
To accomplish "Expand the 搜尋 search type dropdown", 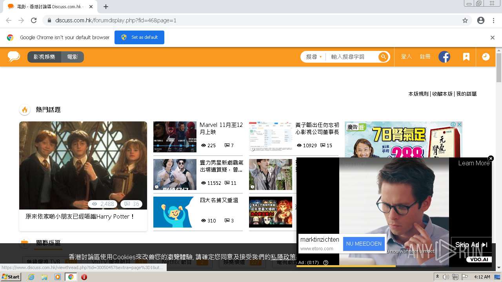I will pyautogui.click(x=314, y=57).
